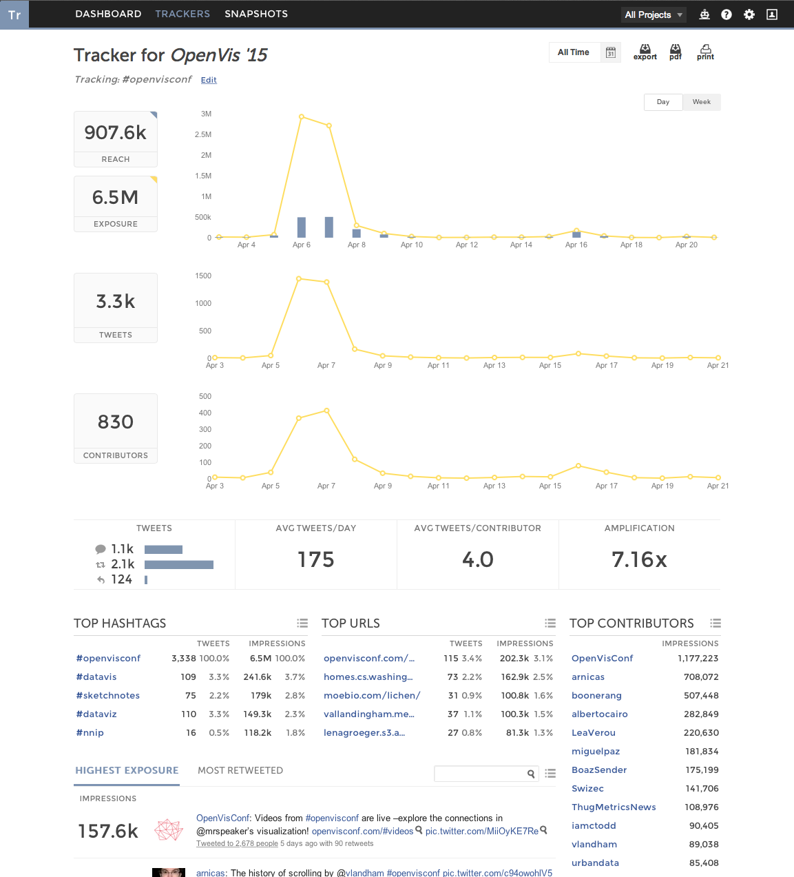Click the Edit tracking link

(x=209, y=80)
